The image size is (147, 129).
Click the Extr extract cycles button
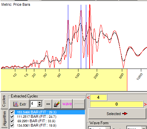click(20, 104)
